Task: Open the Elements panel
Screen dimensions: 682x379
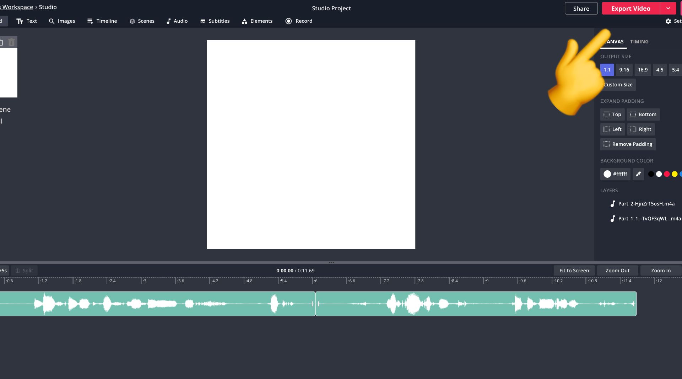Action: (x=257, y=21)
